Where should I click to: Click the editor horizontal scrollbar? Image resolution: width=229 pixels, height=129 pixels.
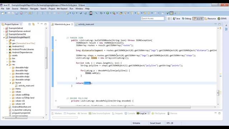(x=125, y=107)
